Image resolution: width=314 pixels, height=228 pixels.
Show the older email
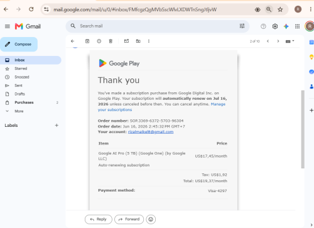coord(278,41)
